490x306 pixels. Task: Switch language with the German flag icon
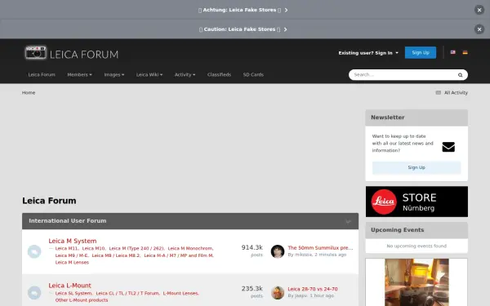(465, 52)
